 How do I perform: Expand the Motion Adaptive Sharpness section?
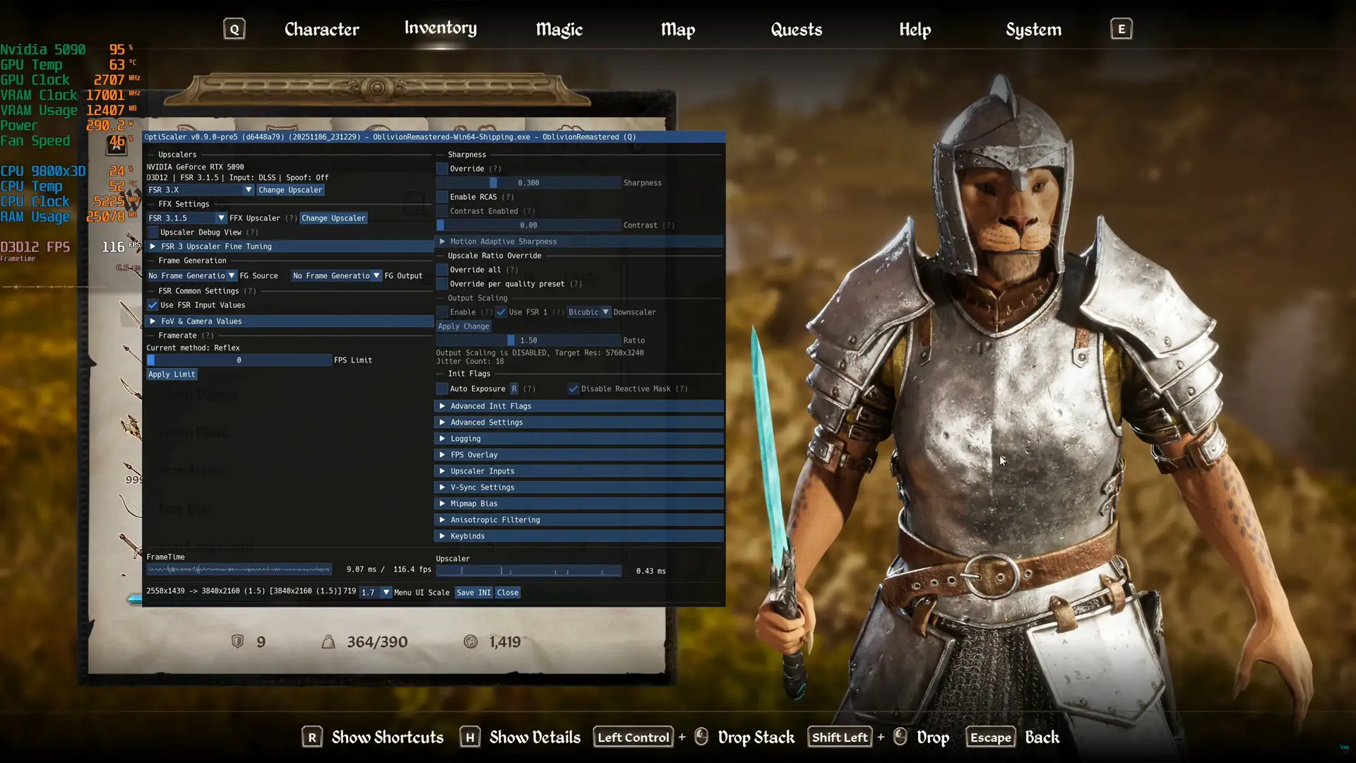[579, 242]
